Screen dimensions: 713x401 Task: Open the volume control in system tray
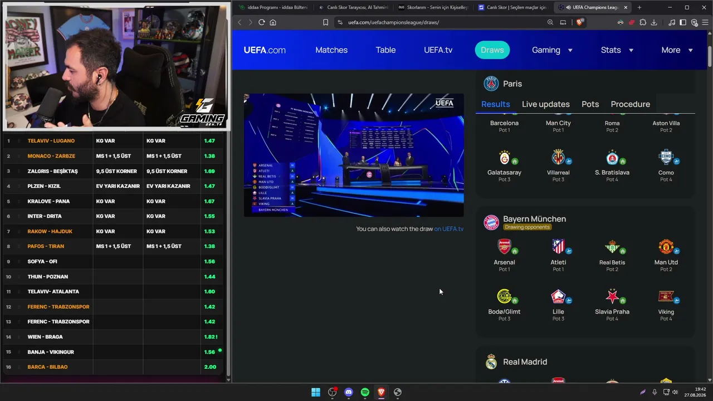[x=675, y=392]
